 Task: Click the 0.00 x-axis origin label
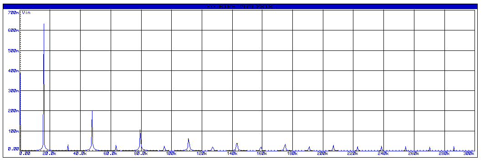click(x=25, y=153)
